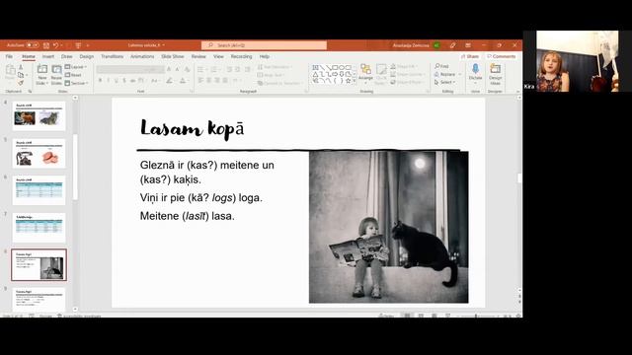
Task: Open the Section dropdown
Action: pos(77,83)
